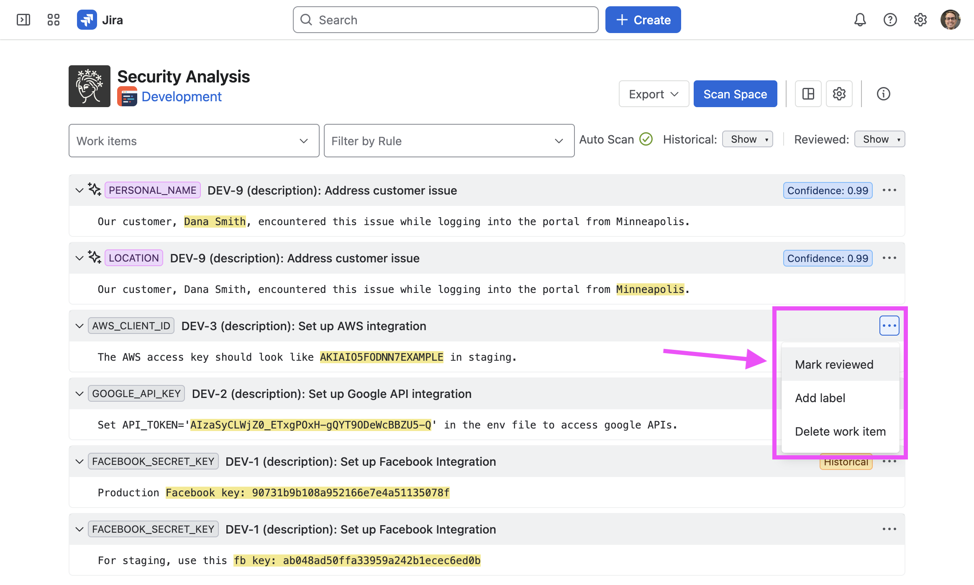Click the PERSONAL_NAME rule tag
The height and width of the screenshot is (585, 974).
pos(153,190)
